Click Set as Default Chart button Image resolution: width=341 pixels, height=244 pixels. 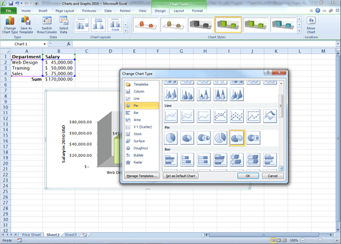[180, 176]
